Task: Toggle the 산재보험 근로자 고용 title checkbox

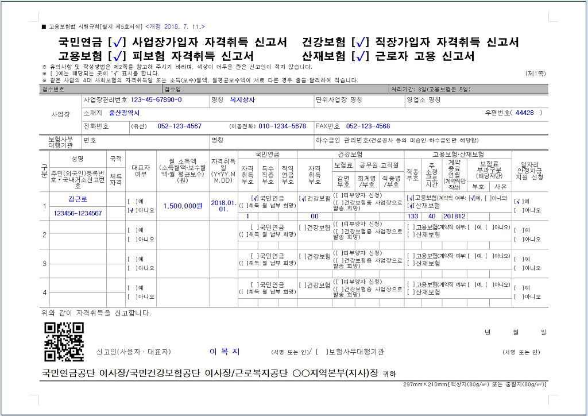Action: pos(361,56)
